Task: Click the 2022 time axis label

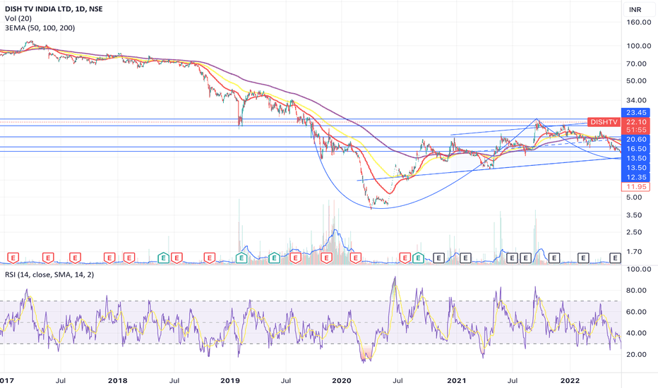Action: pos(570,381)
